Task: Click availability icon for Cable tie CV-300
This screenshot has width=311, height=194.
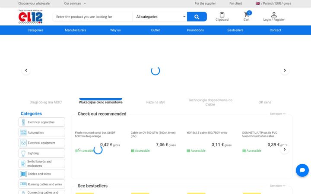Action: [133, 151]
